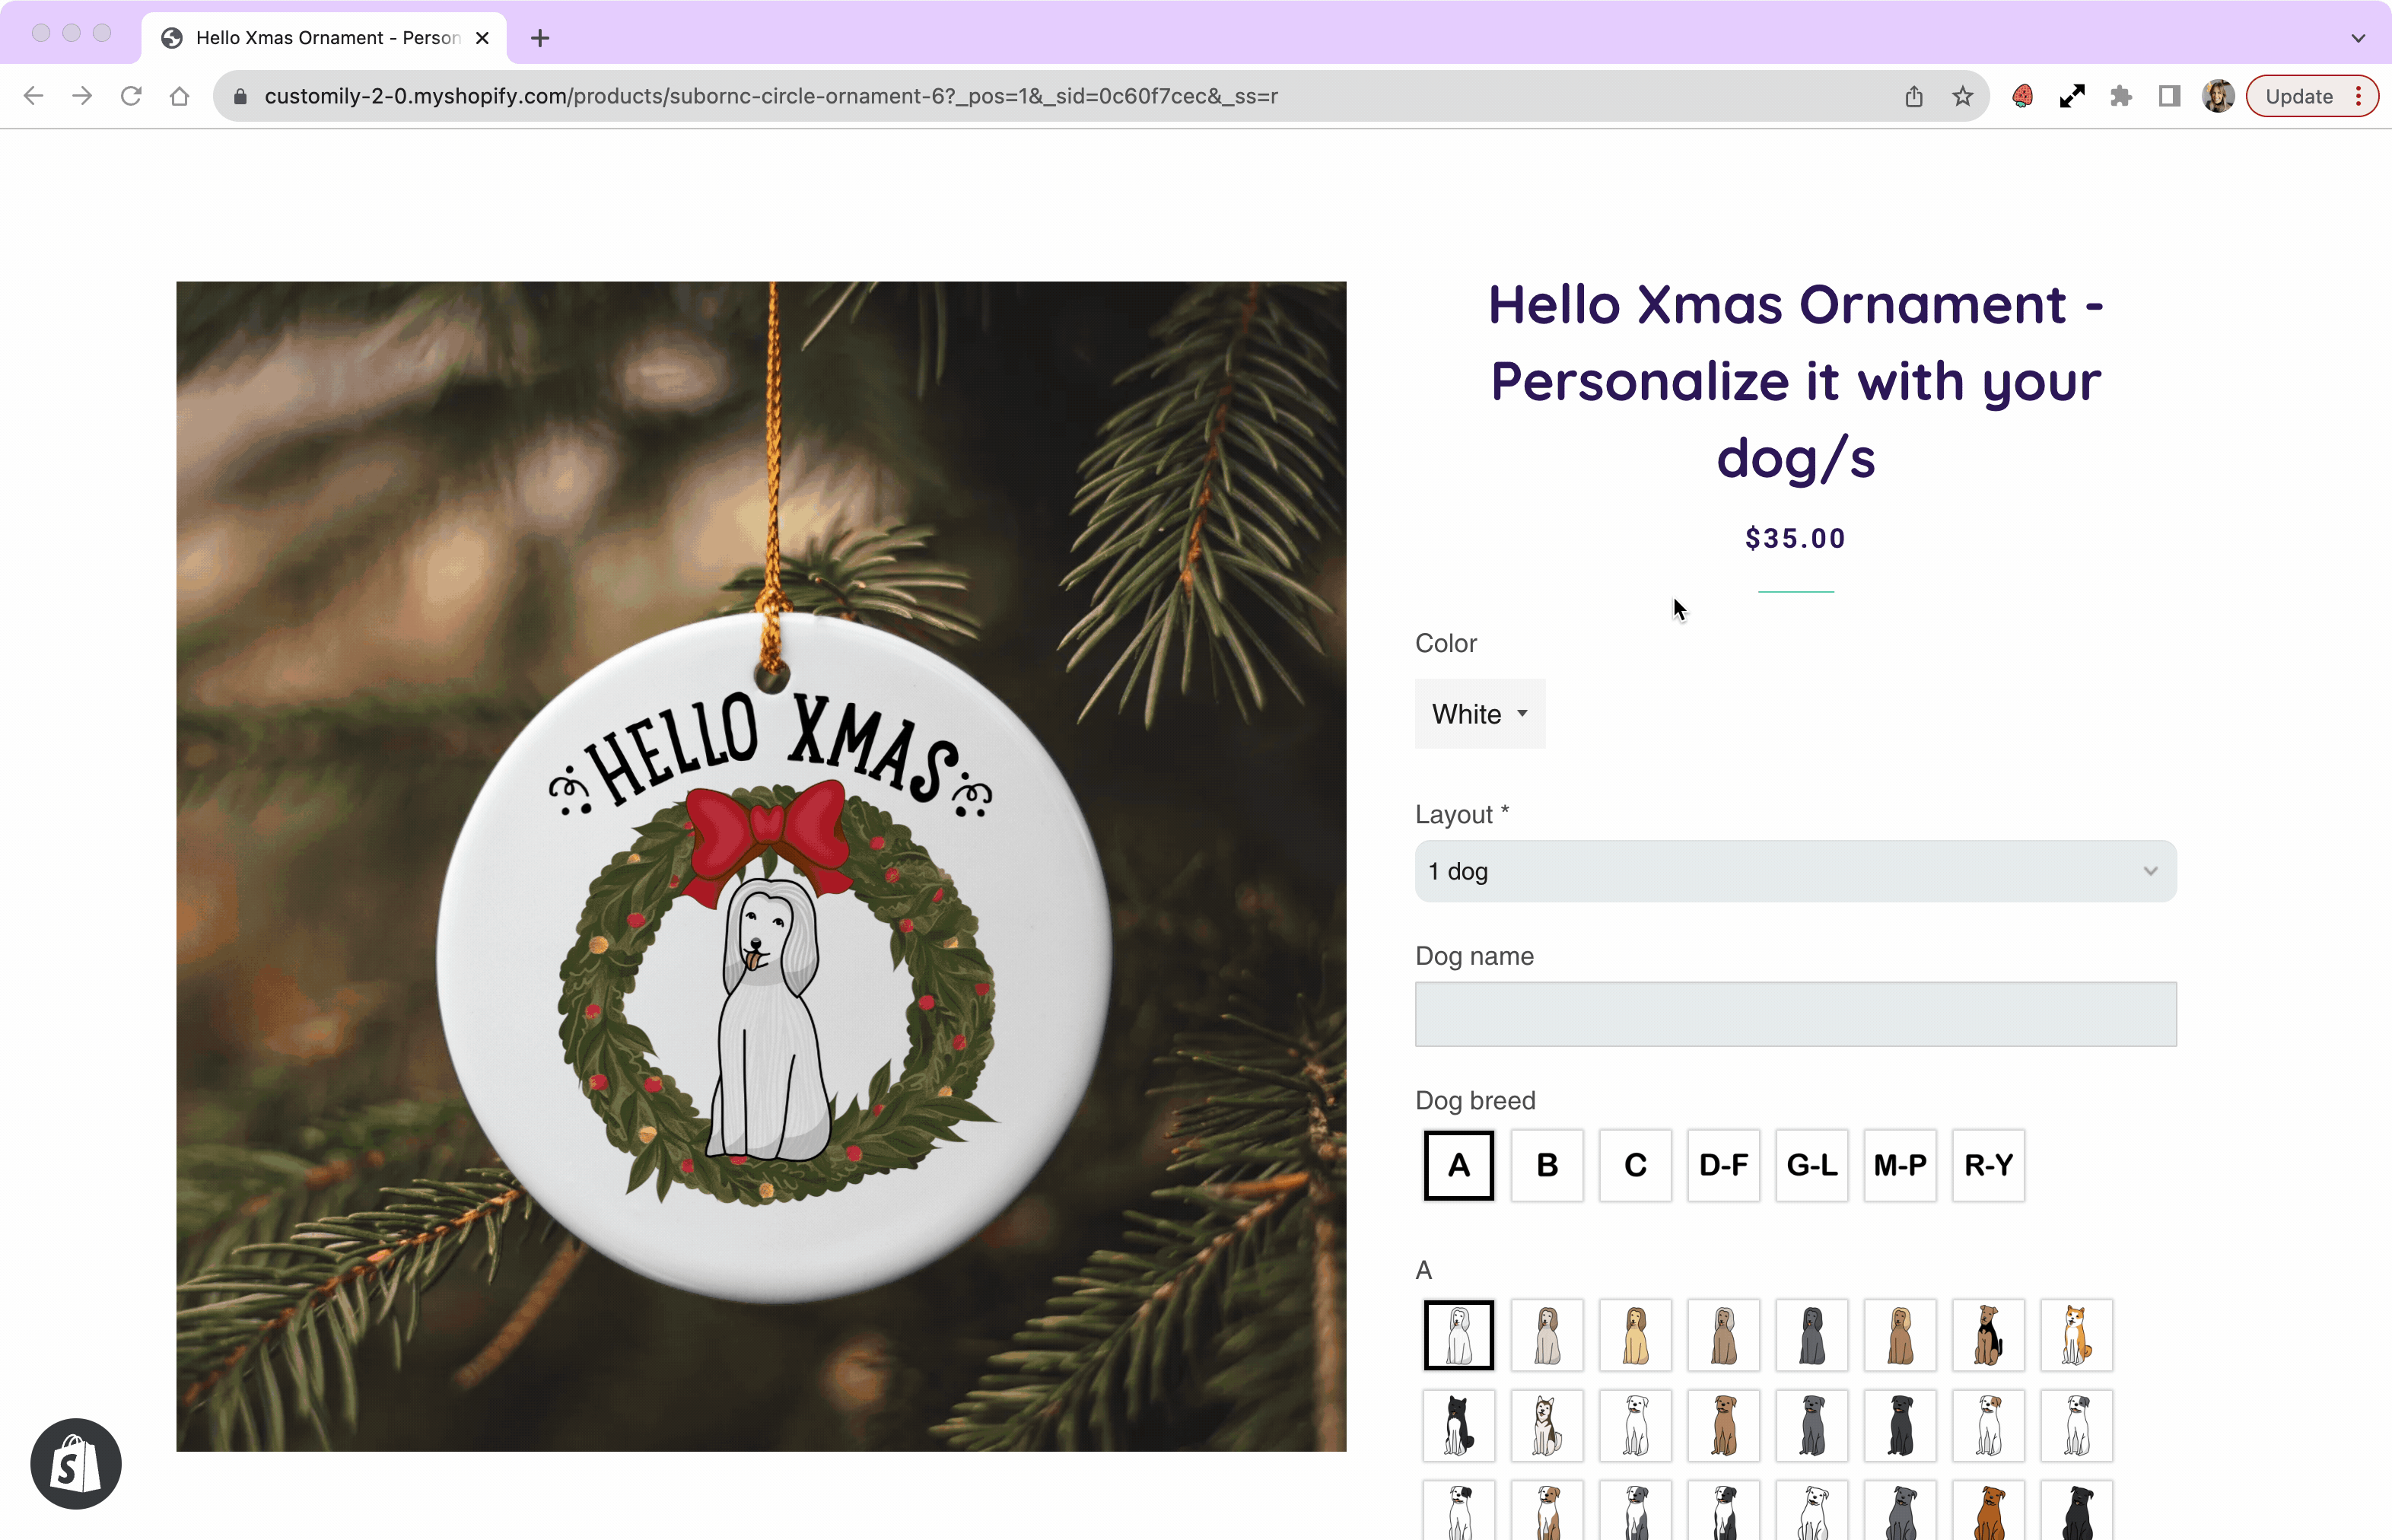Viewport: 2392px width, 1540px height.
Task: Click the Shopify bag chat icon
Action: click(x=76, y=1463)
